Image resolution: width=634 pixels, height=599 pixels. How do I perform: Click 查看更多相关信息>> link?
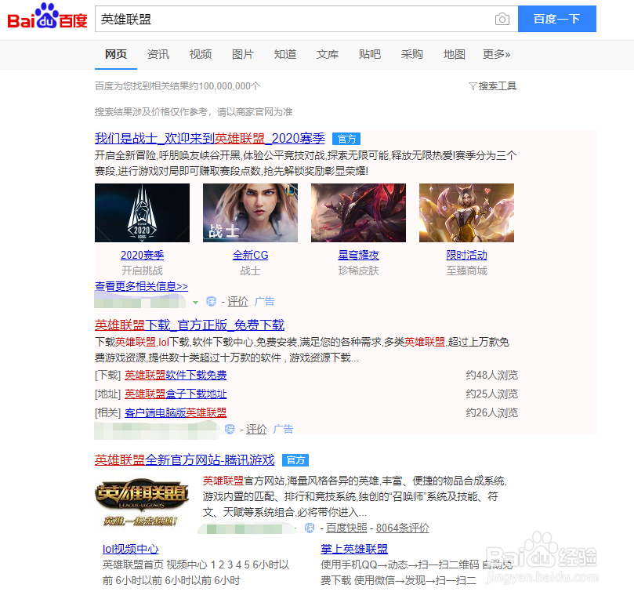pos(141,286)
